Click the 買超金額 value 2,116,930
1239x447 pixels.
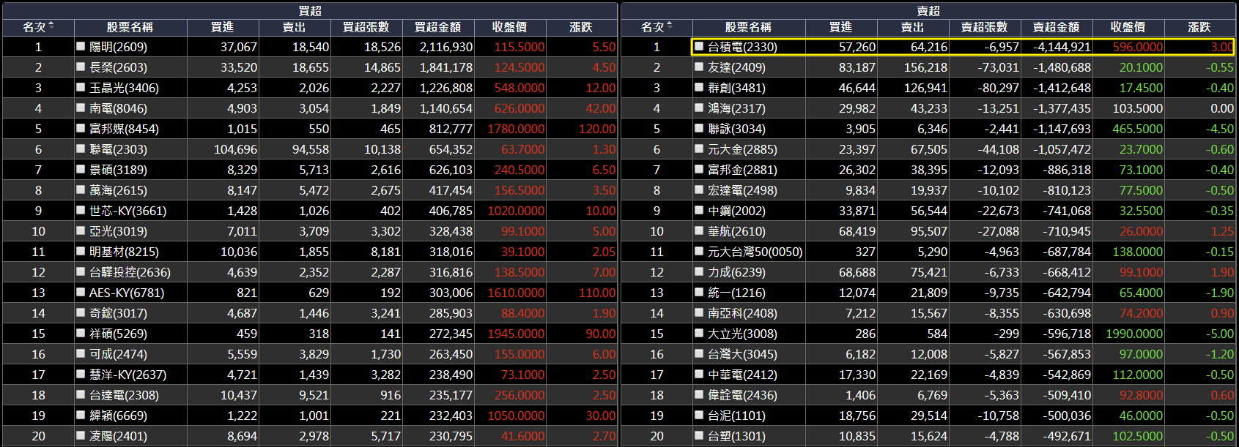click(446, 47)
